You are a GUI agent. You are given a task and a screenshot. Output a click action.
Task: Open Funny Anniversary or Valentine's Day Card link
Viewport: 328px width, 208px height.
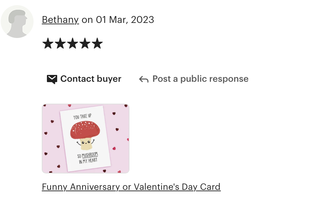coord(131,187)
